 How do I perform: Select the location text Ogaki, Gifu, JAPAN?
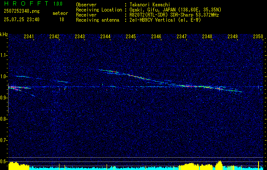click(x=152, y=10)
